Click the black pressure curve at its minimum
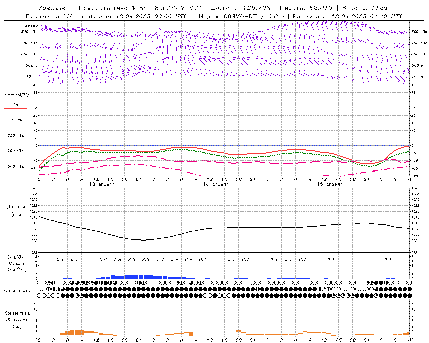429x343 pixels. (143, 240)
